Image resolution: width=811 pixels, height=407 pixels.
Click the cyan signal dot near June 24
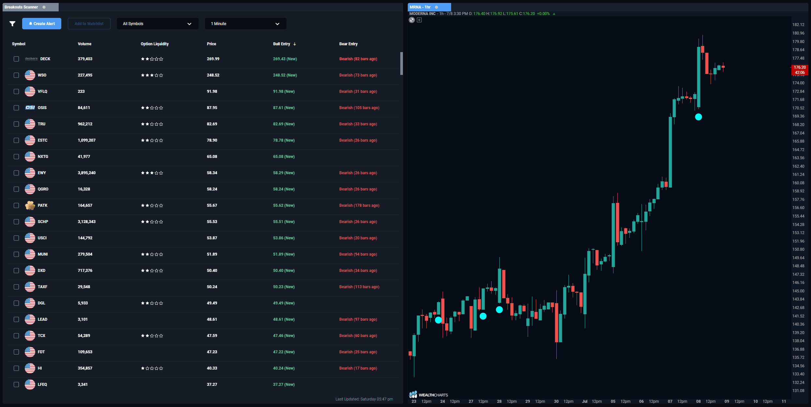438,320
